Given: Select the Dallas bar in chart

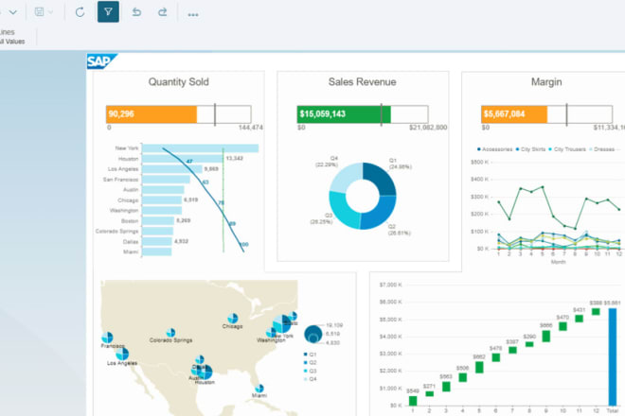Looking at the screenshot, I should click(x=157, y=241).
